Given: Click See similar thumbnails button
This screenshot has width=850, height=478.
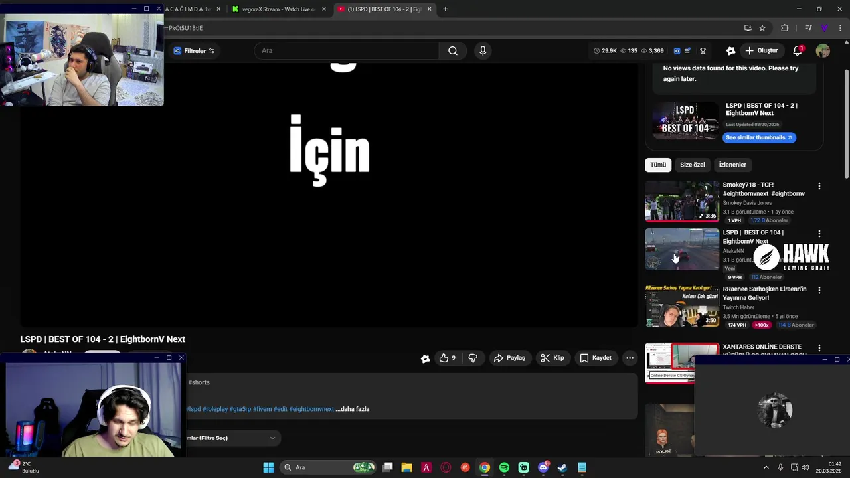Looking at the screenshot, I should [759, 137].
